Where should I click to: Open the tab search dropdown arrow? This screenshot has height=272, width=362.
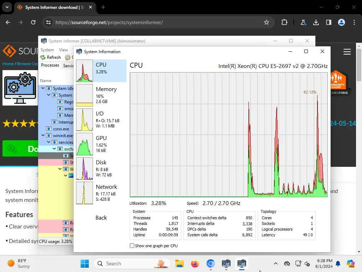coord(7,7)
